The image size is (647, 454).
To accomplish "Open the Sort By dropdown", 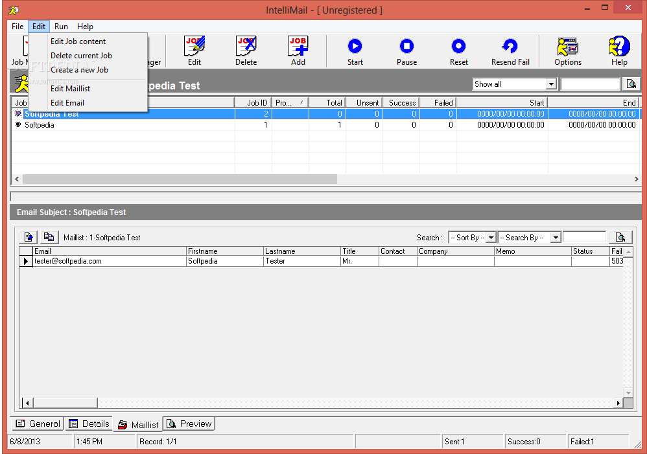I will point(491,238).
